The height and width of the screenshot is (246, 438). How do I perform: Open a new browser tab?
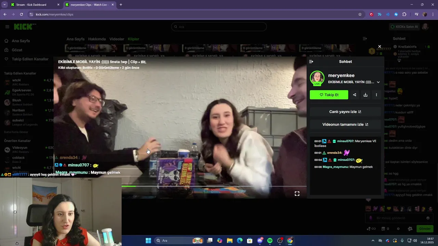pos(121,5)
